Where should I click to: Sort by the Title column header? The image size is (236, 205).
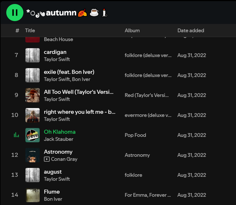click(x=30, y=31)
